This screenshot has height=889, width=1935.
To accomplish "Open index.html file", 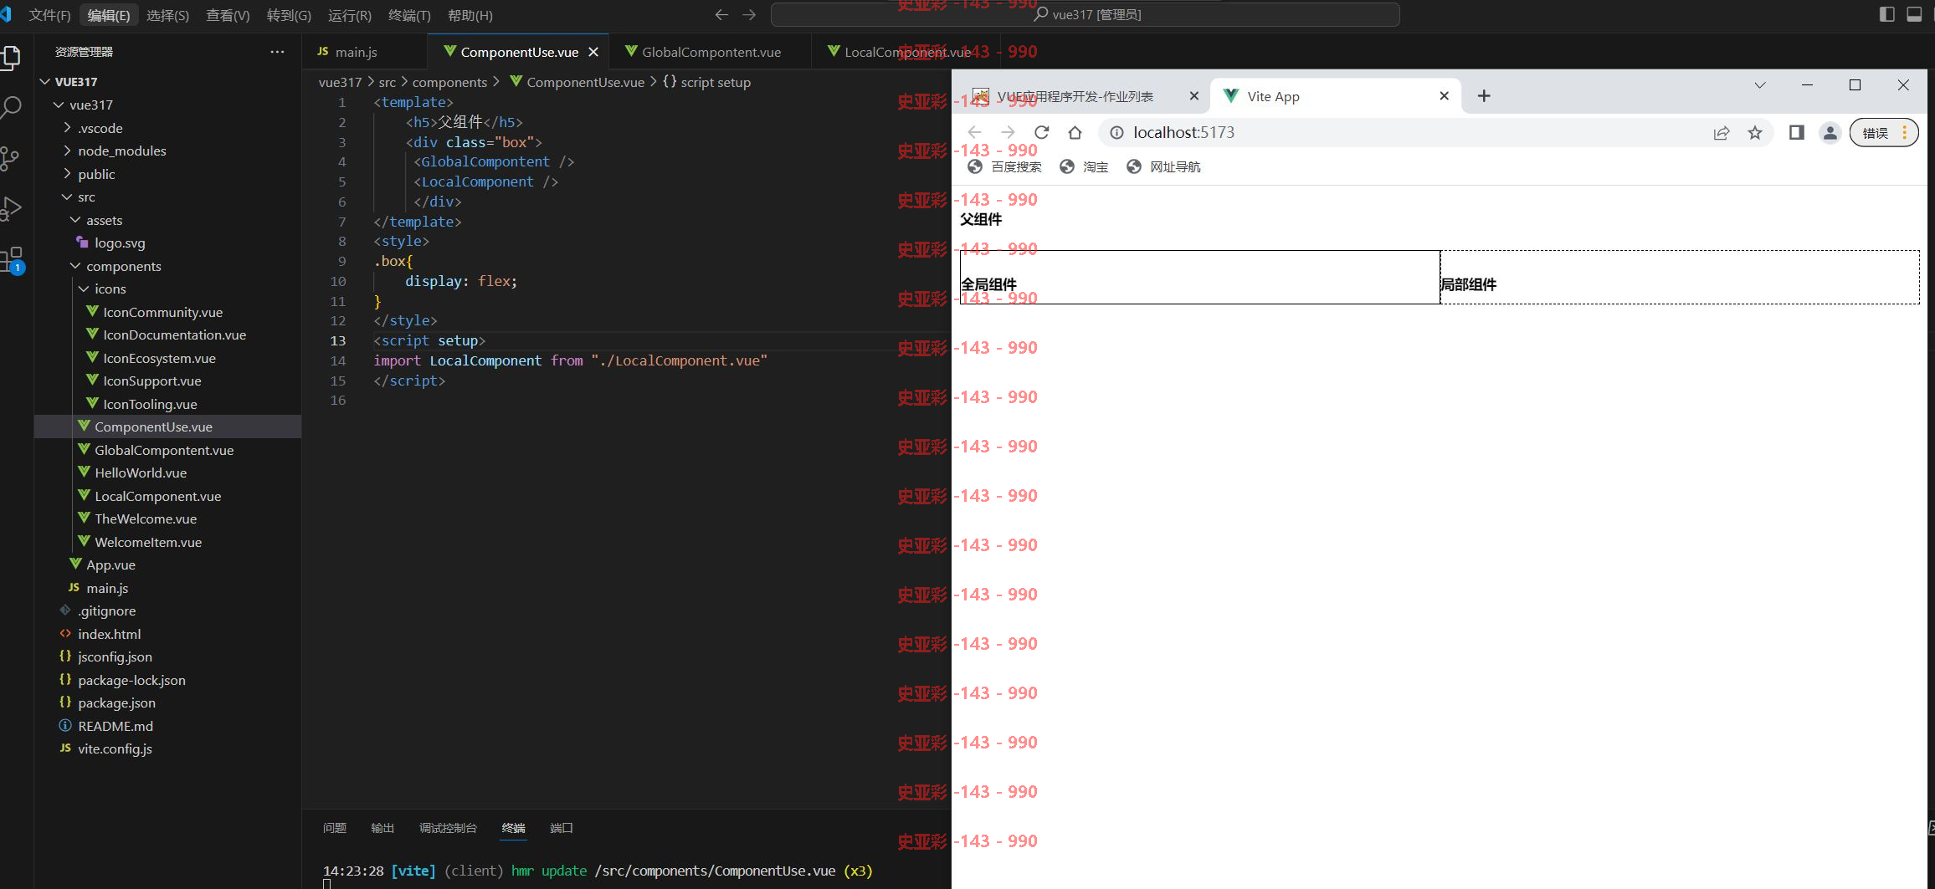I will click(x=167, y=634).
